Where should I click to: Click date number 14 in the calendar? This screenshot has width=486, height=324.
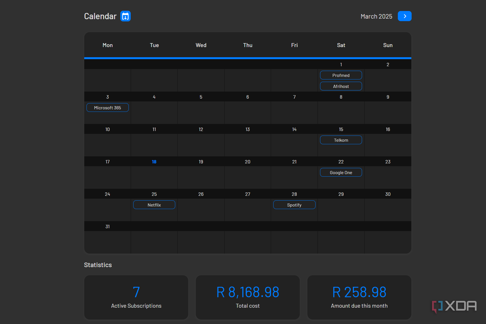tap(294, 129)
